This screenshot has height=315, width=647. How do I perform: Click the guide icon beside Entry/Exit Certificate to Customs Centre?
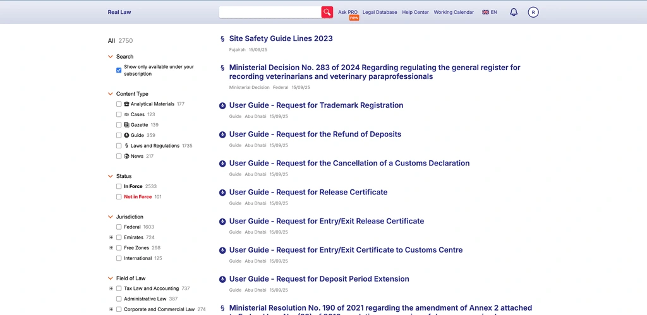coord(222,250)
